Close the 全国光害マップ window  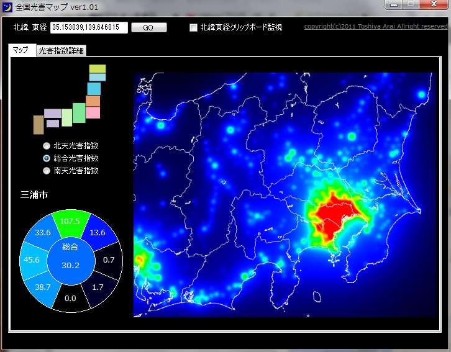coord(434,4)
